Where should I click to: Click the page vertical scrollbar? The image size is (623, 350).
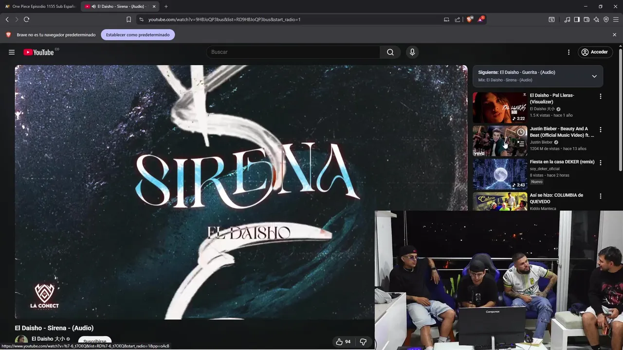pos(620,109)
